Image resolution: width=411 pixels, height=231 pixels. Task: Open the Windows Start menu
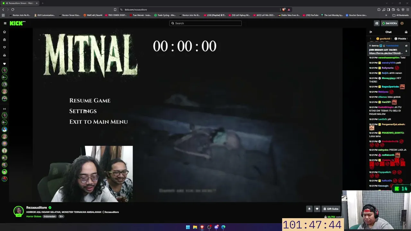[188, 227]
